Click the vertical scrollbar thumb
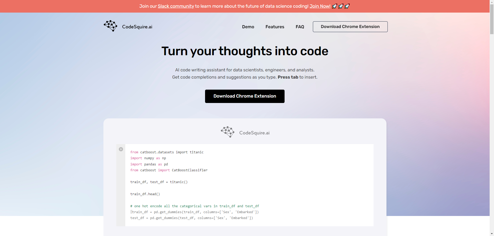This screenshot has height=236, width=494. 492,19
